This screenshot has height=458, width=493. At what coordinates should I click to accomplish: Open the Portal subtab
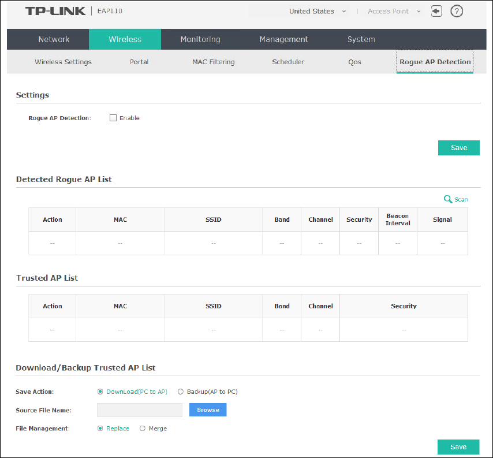click(x=139, y=62)
